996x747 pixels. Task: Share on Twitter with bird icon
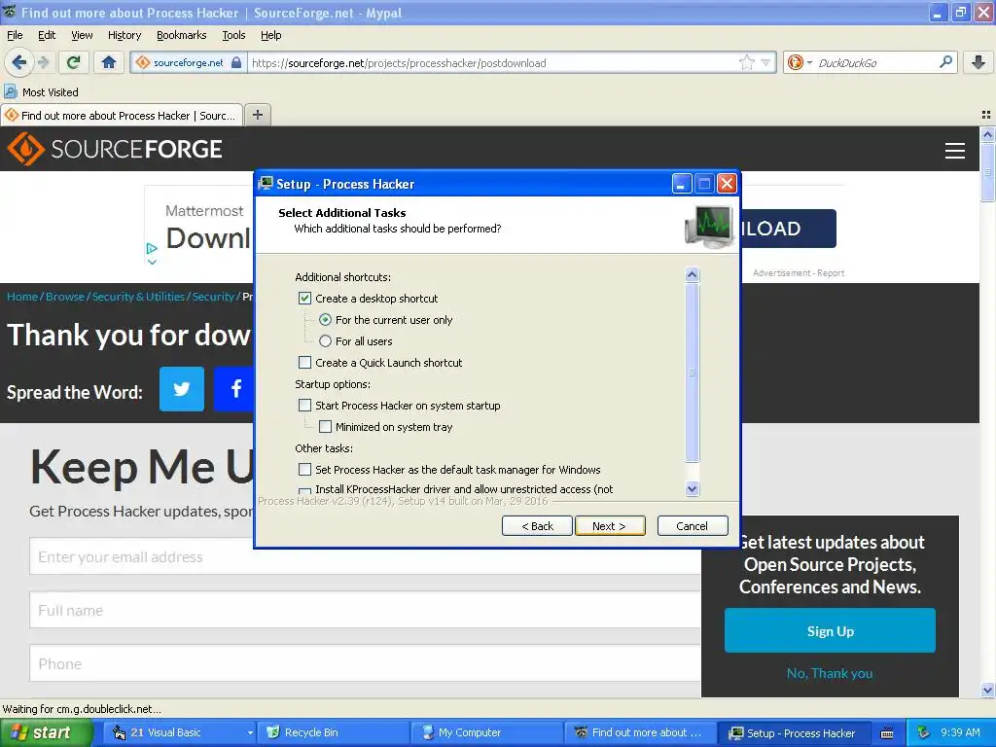coord(182,389)
